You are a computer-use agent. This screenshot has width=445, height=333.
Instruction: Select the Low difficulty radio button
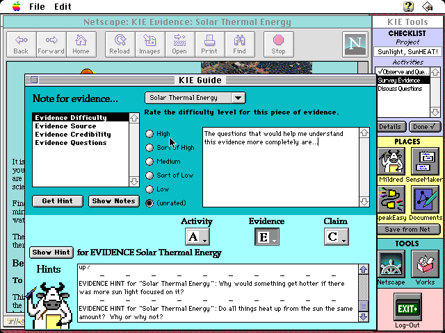pos(149,189)
